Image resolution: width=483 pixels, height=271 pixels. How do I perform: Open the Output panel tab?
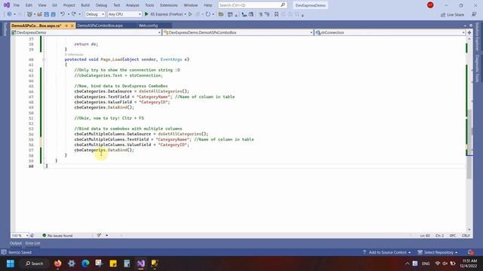16,243
